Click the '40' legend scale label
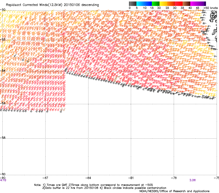 (190, 8)
